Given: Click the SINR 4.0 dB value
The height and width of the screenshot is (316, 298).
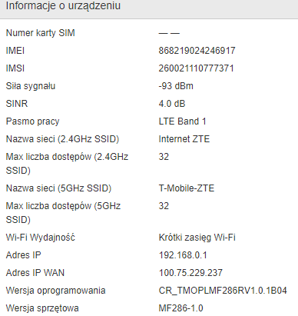Looking at the screenshot, I should pos(172,104).
